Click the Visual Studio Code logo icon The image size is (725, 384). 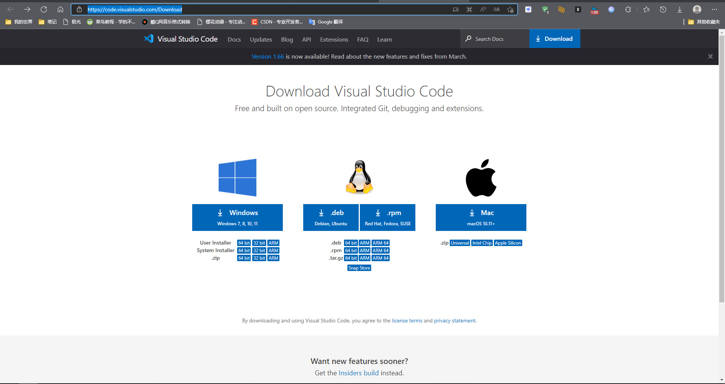149,39
